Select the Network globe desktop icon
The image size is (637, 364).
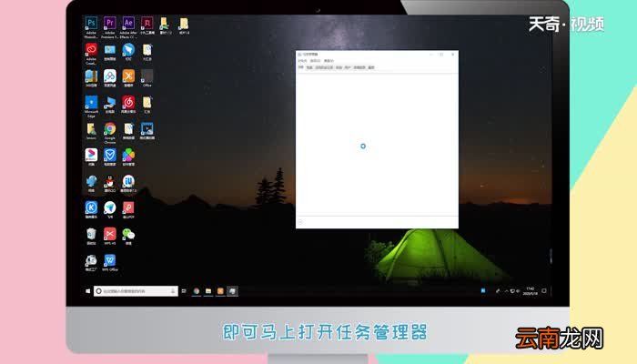coord(91,182)
